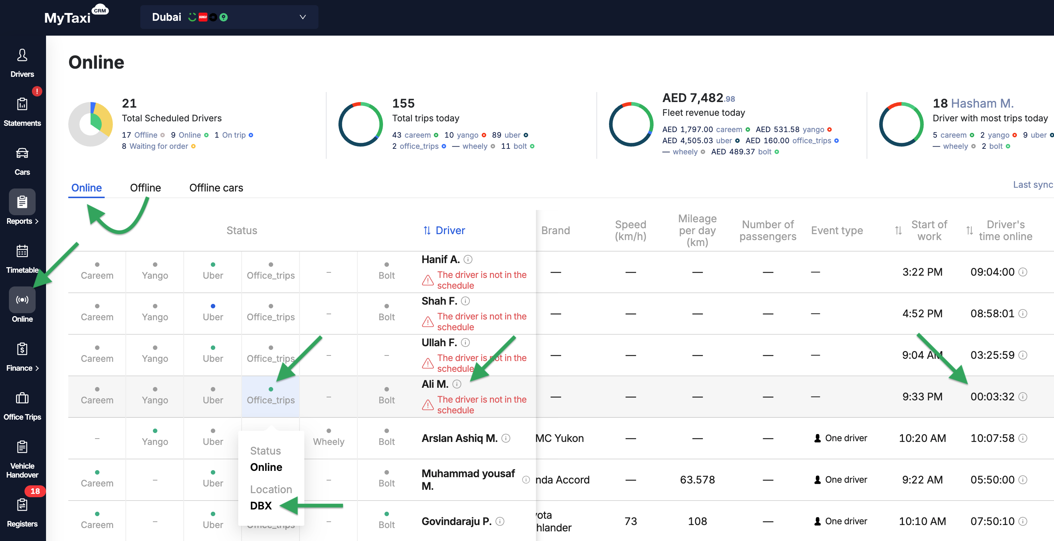Filter by 9 Online drivers
This screenshot has width=1054, height=541.
189,135
